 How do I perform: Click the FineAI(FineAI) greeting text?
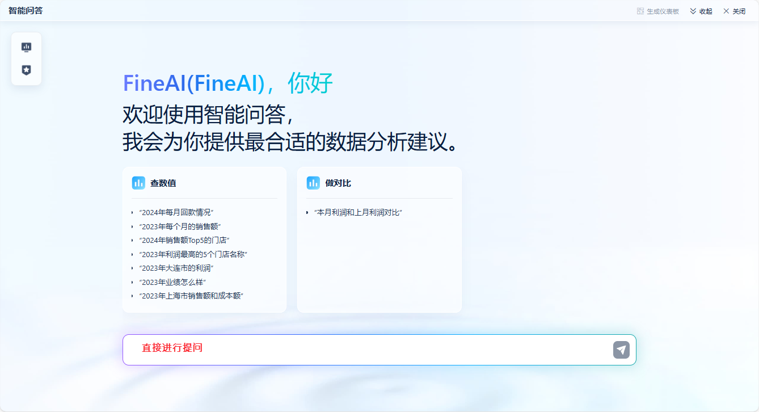click(x=194, y=83)
